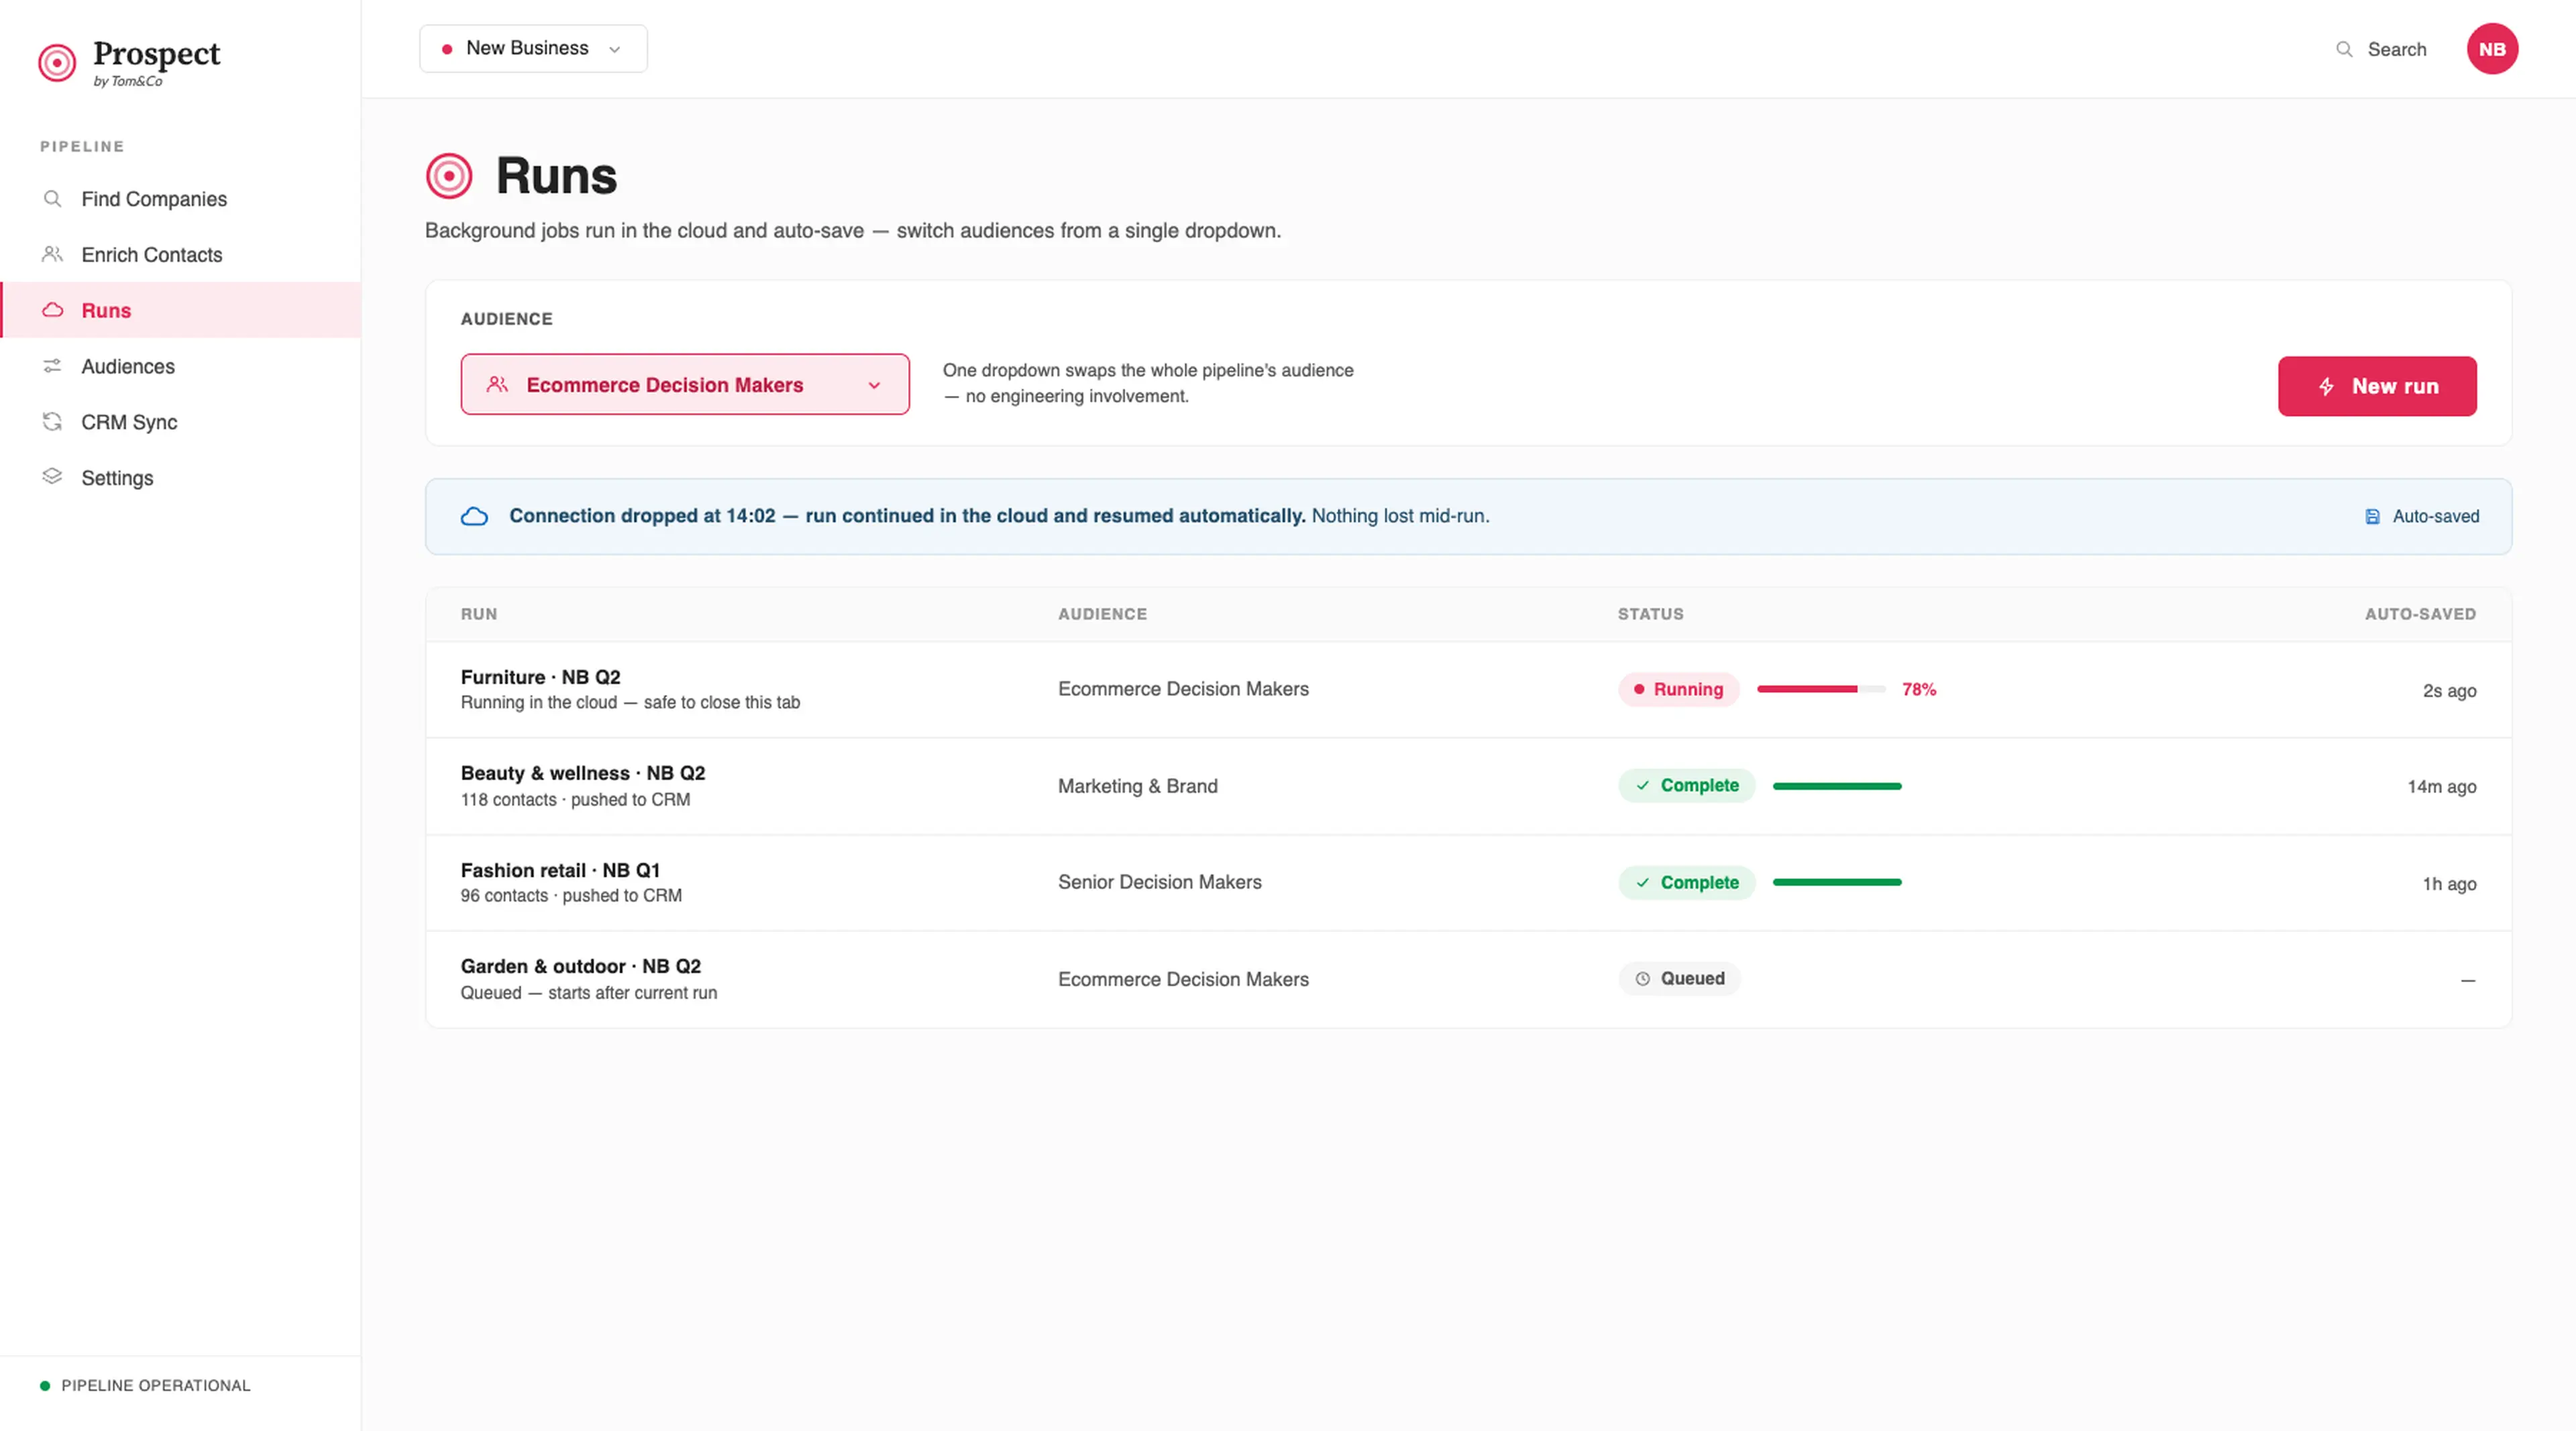The height and width of the screenshot is (1431, 2576).
Task: Click the lightning bolt icon on New run
Action: (2326, 386)
